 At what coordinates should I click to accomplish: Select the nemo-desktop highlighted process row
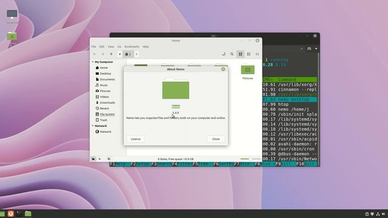(x=290, y=99)
